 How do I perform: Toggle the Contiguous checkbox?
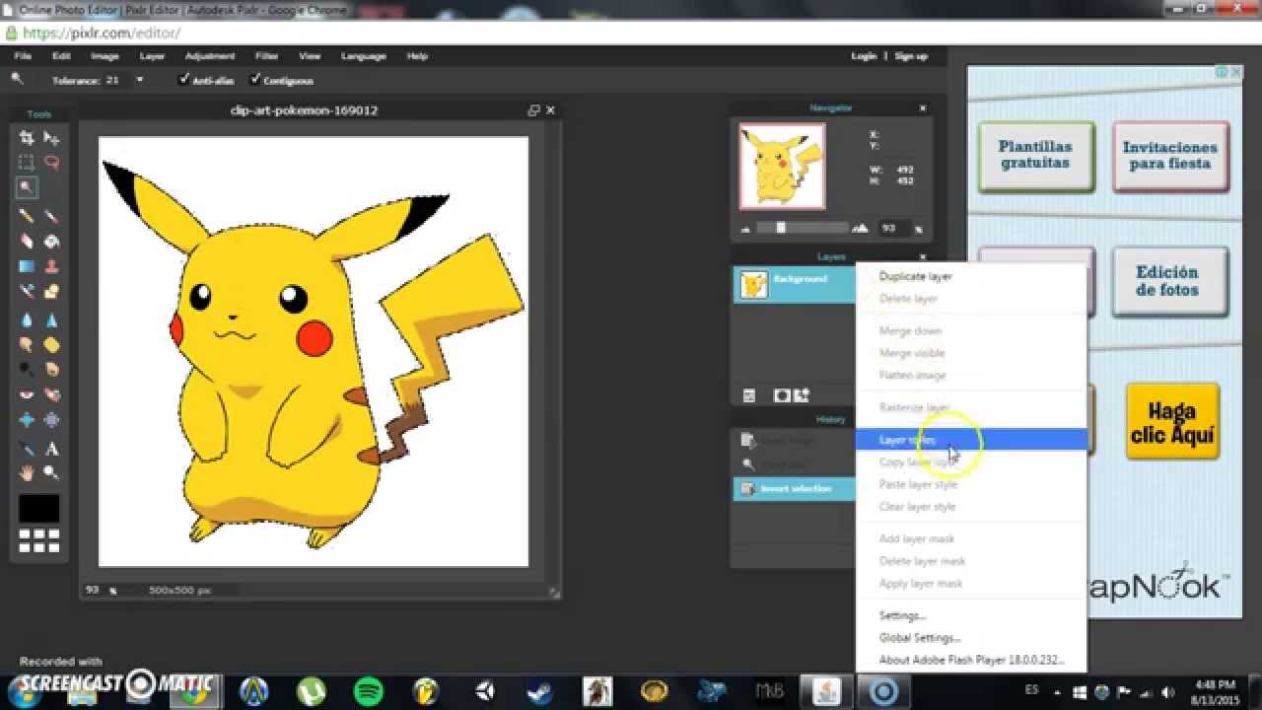(256, 80)
